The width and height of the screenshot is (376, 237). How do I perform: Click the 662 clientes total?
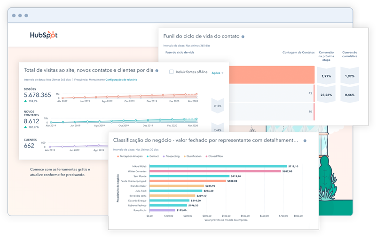point(29,146)
